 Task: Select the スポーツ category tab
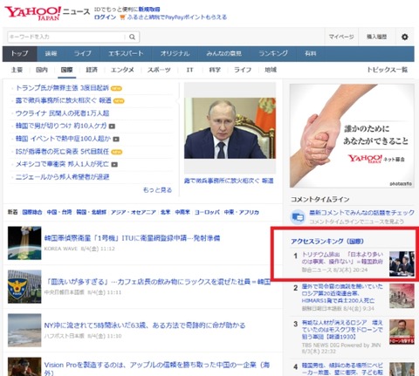pos(159,70)
